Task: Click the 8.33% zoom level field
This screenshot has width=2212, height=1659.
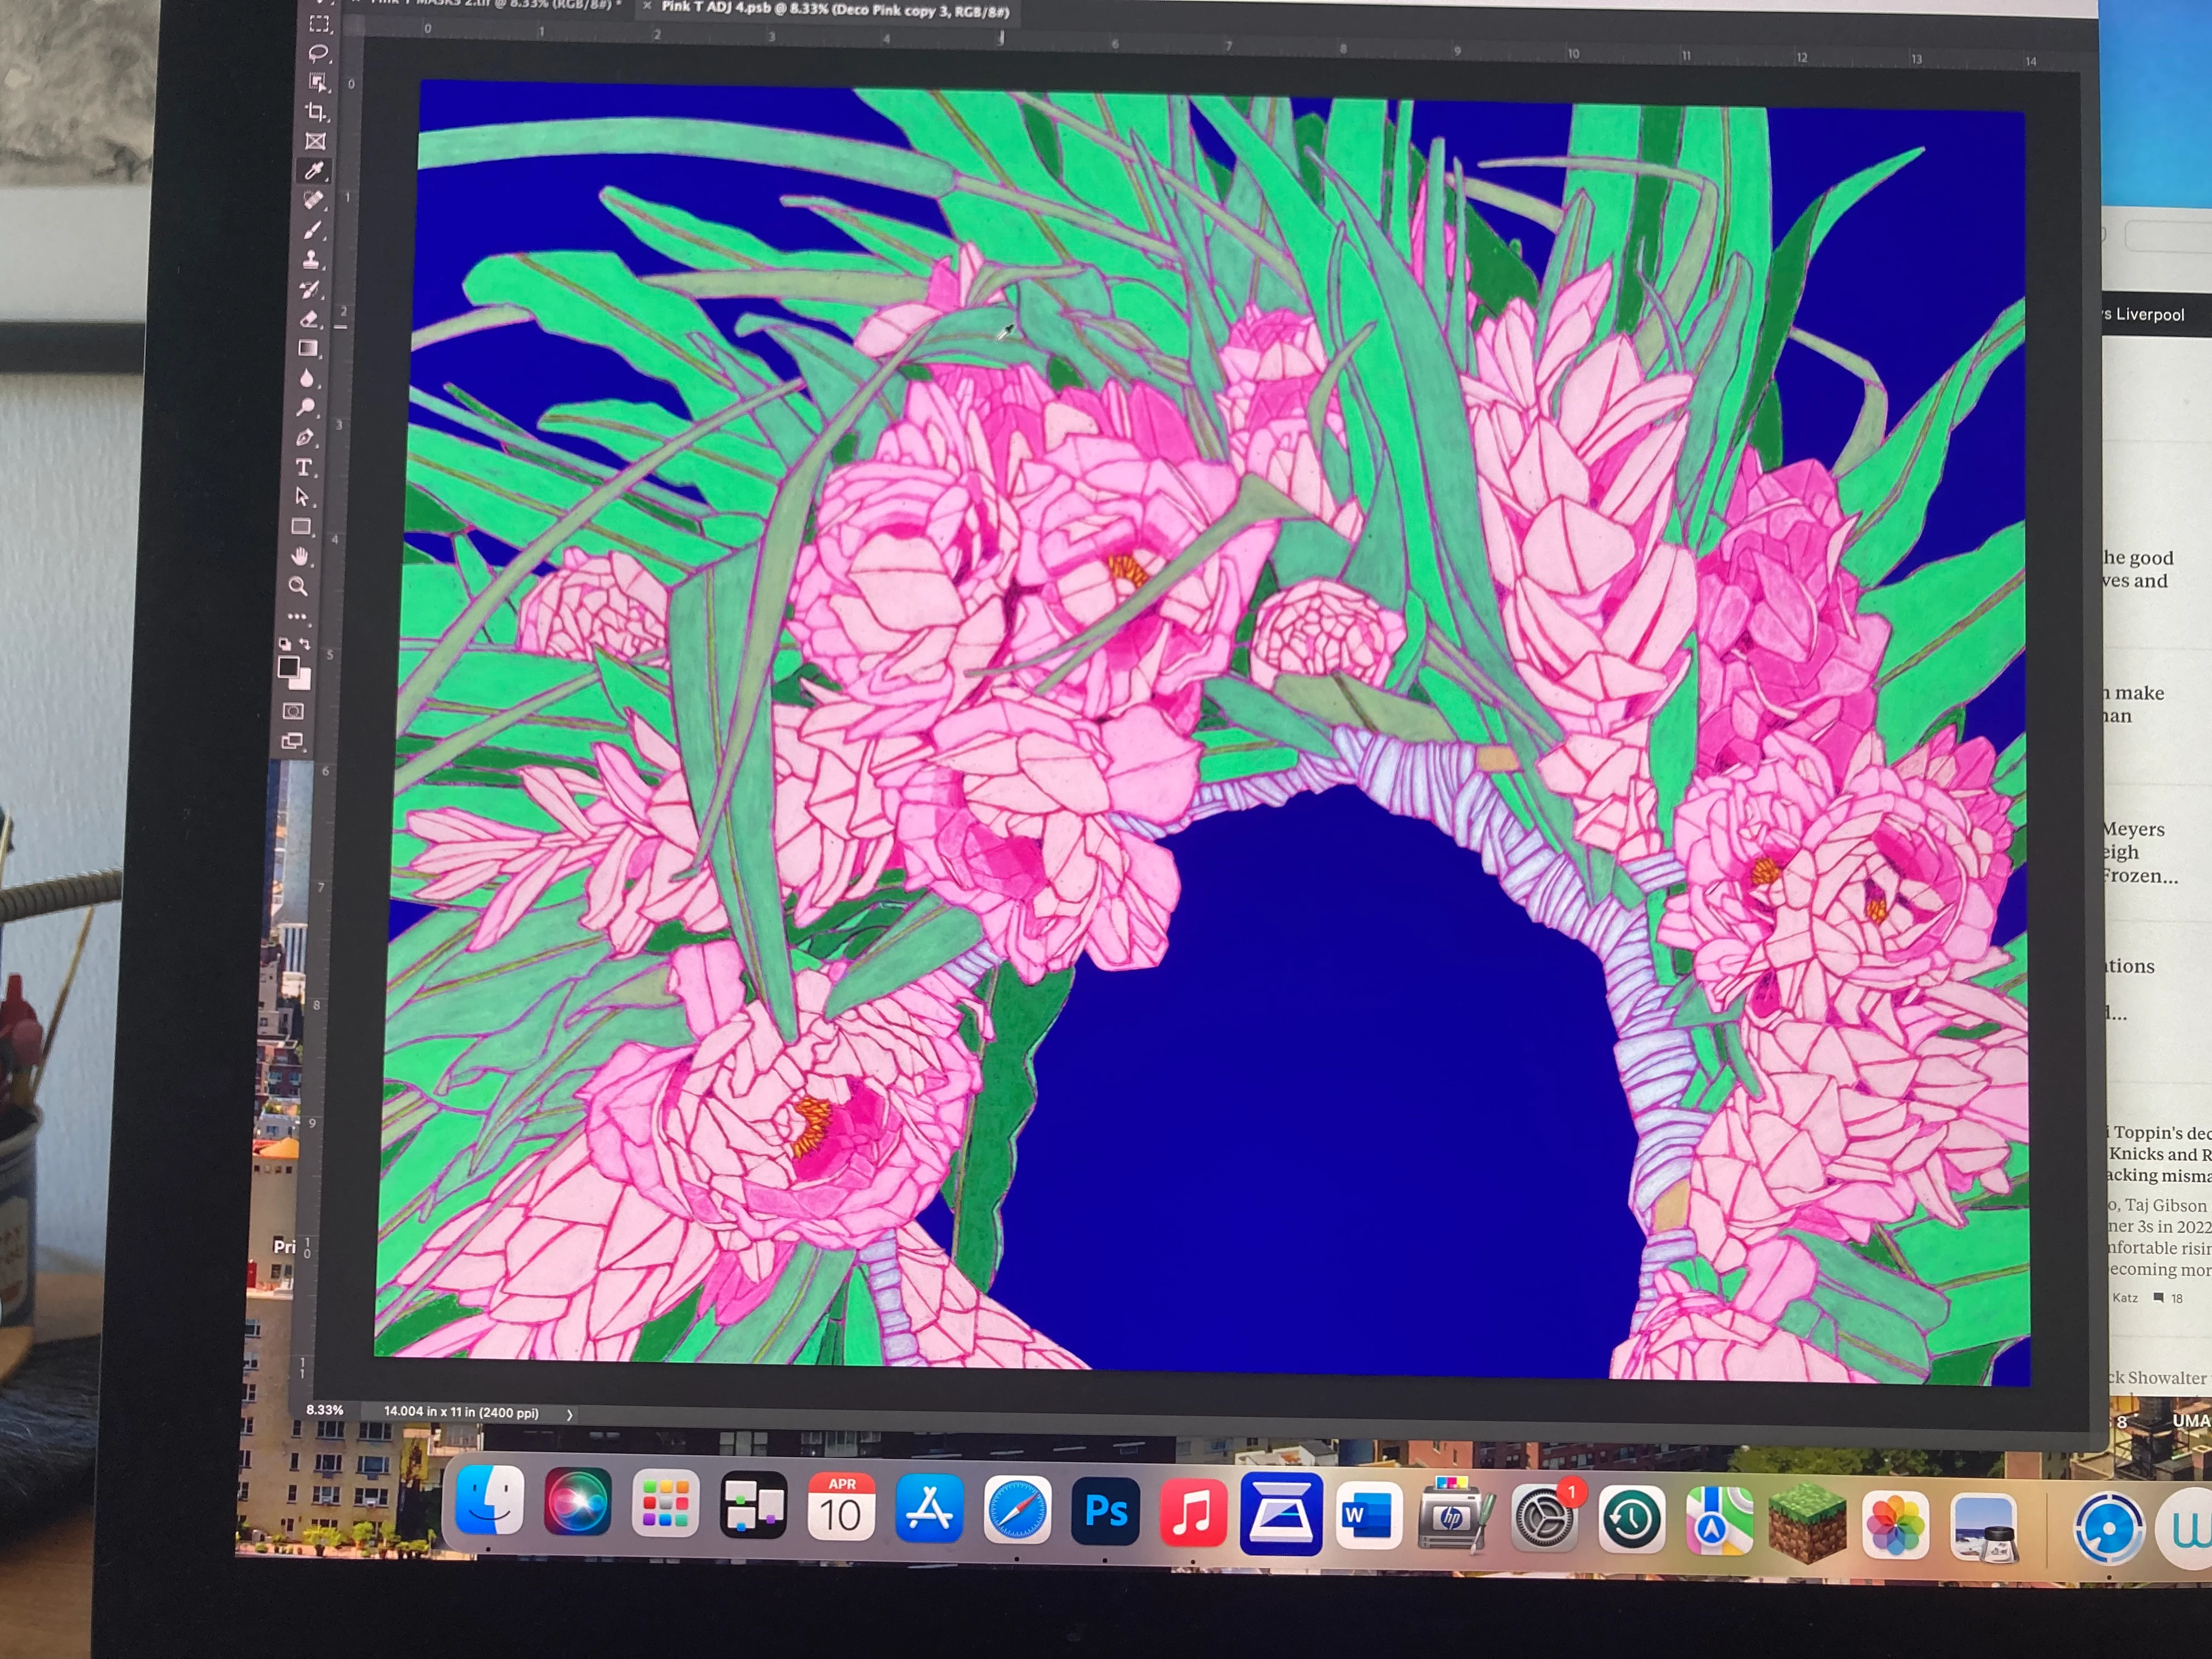Action: 325,1410
